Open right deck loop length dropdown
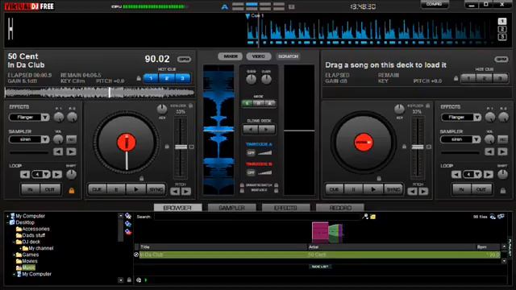Screen dimensions: 516x290 (478, 174)
